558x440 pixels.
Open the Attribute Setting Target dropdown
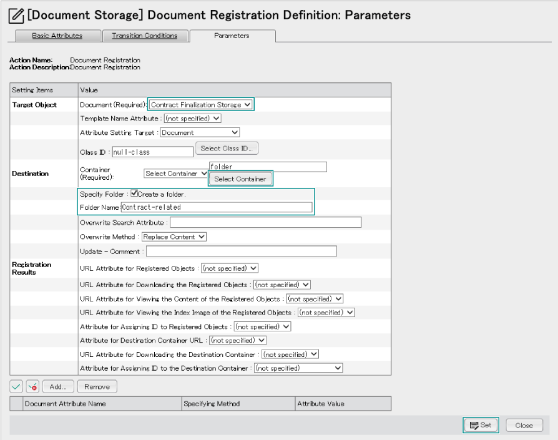point(200,132)
